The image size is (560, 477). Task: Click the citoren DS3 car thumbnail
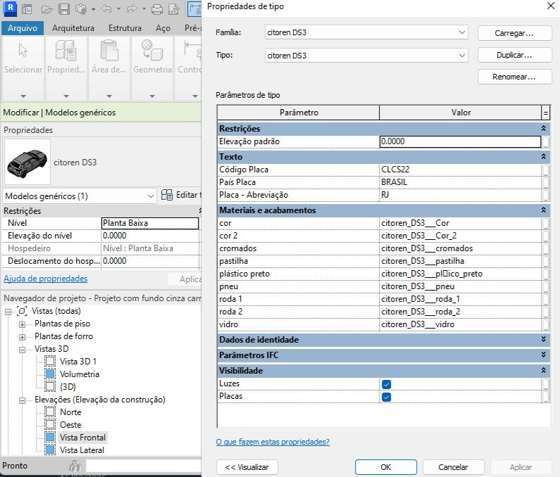27,163
